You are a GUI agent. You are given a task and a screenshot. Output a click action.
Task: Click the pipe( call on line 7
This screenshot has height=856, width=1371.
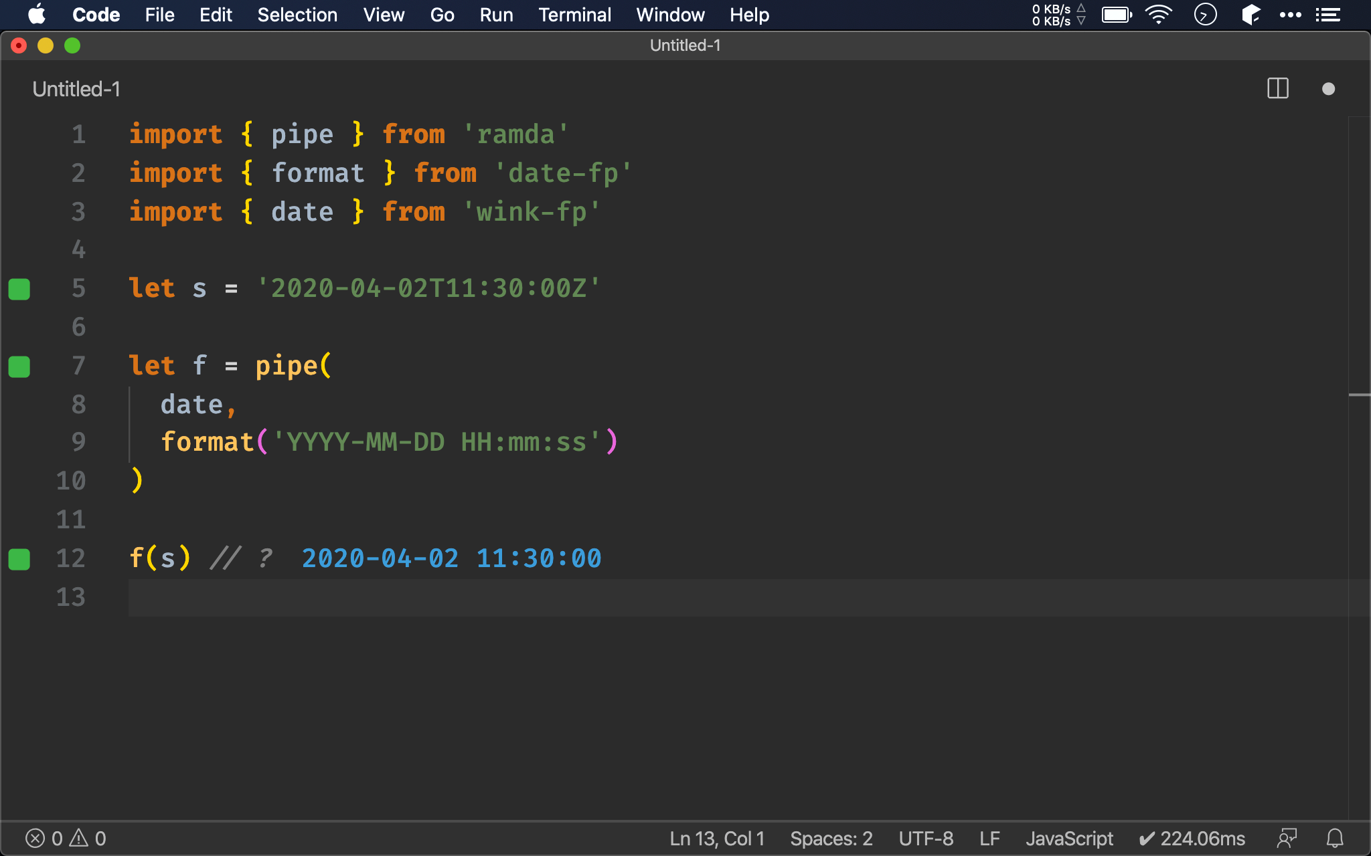coord(293,366)
